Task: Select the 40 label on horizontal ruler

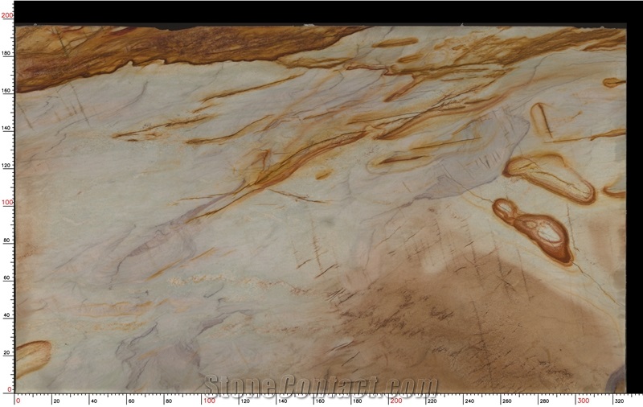Action: [94, 401]
